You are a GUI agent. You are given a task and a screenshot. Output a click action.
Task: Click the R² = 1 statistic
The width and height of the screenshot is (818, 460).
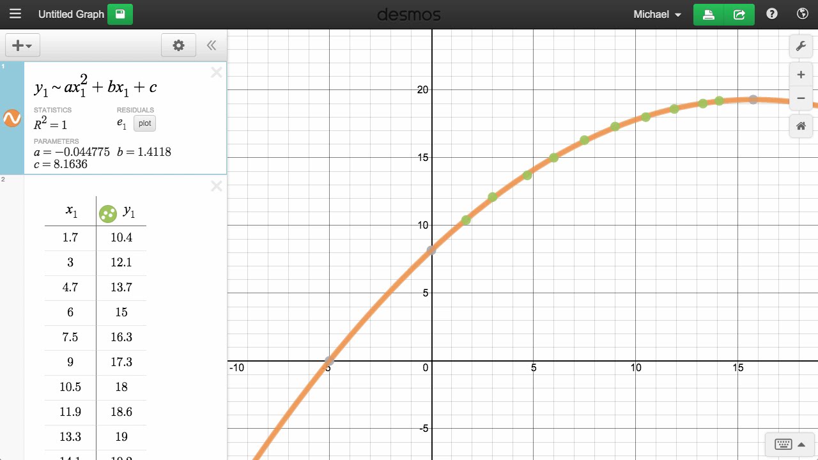50,124
